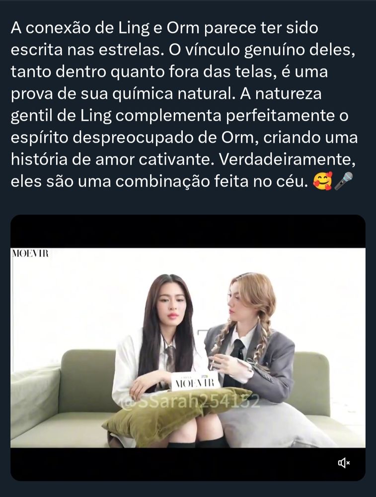
Task: Select the @SSarah254132 watermark text
Action: (189, 402)
